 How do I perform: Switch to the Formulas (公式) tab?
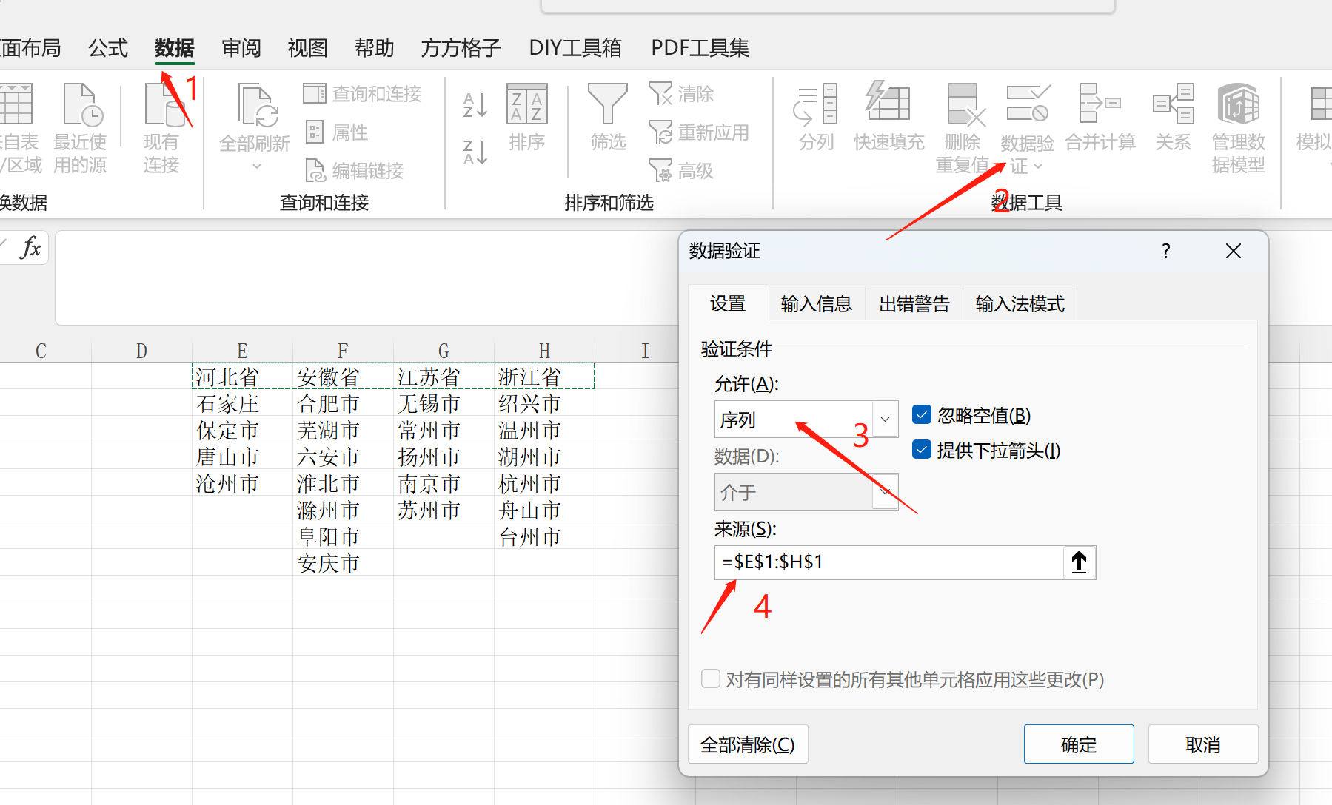[108, 48]
